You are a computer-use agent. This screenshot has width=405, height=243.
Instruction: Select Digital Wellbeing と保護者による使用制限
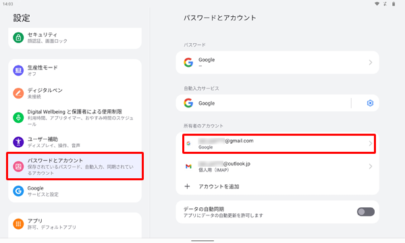tap(75, 117)
